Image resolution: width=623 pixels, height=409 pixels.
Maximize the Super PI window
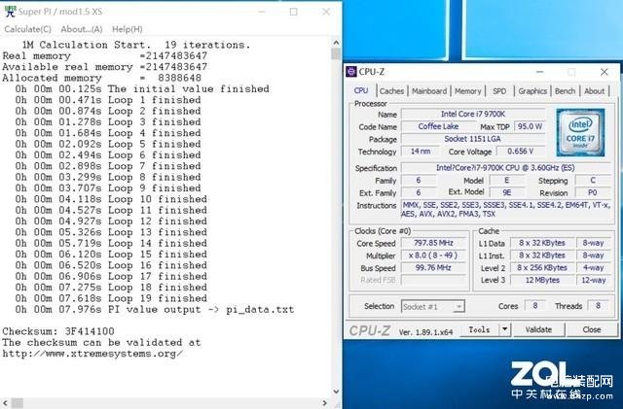[x=293, y=12]
